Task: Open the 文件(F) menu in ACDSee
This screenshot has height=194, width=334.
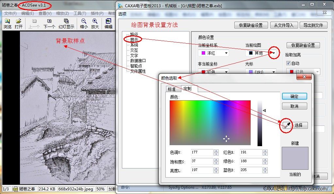Action: [10, 13]
